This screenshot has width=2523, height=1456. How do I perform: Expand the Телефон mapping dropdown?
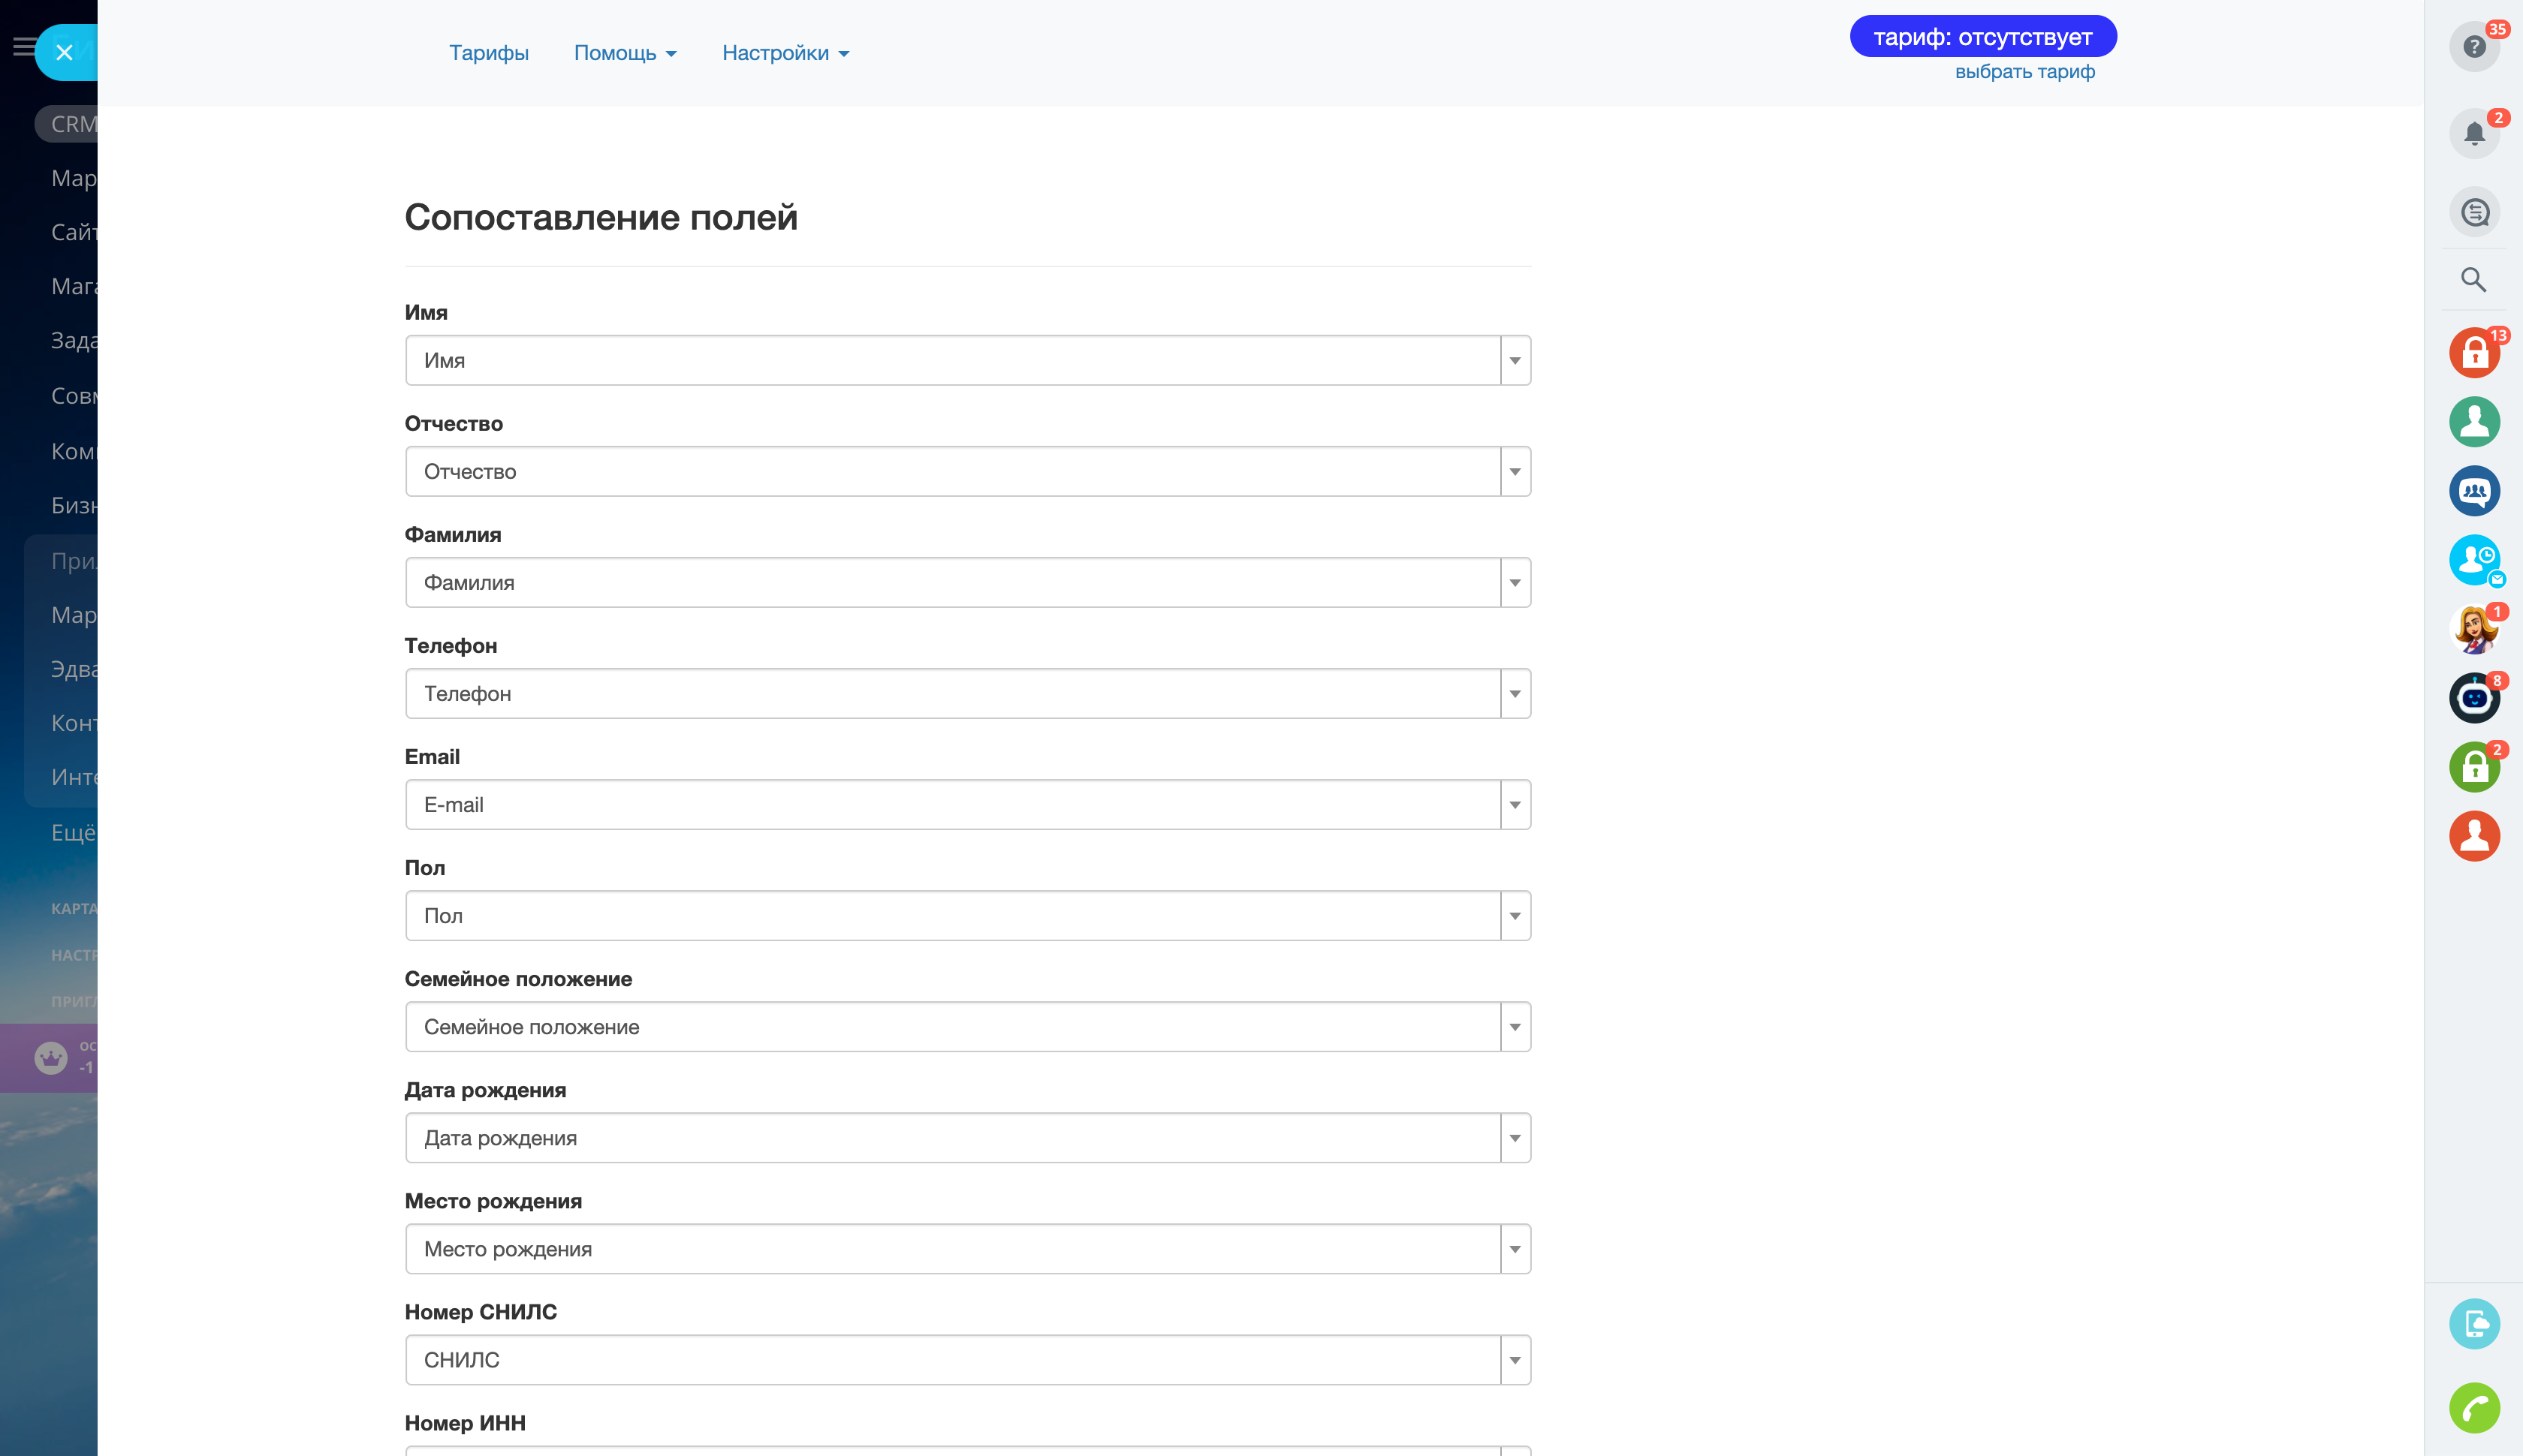pyautogui.click(x=1515, y=694)
